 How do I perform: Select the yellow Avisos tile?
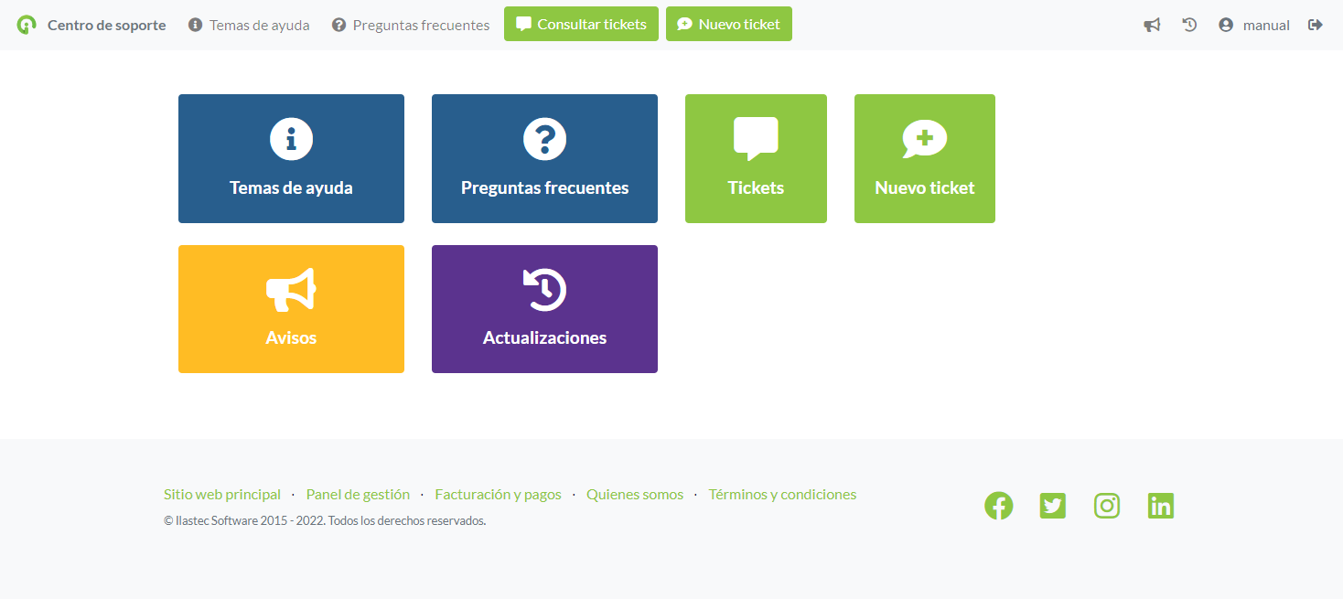(291, 309)
